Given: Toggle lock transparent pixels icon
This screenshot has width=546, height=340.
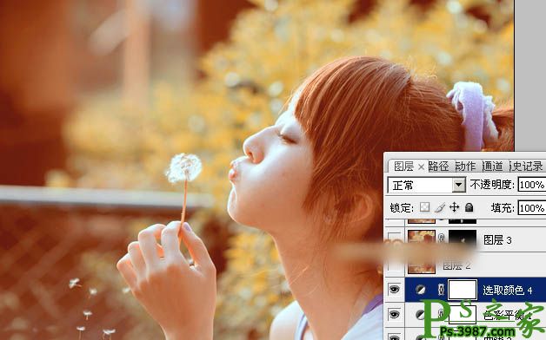Looking at the screenshot, I should [424, 207].
